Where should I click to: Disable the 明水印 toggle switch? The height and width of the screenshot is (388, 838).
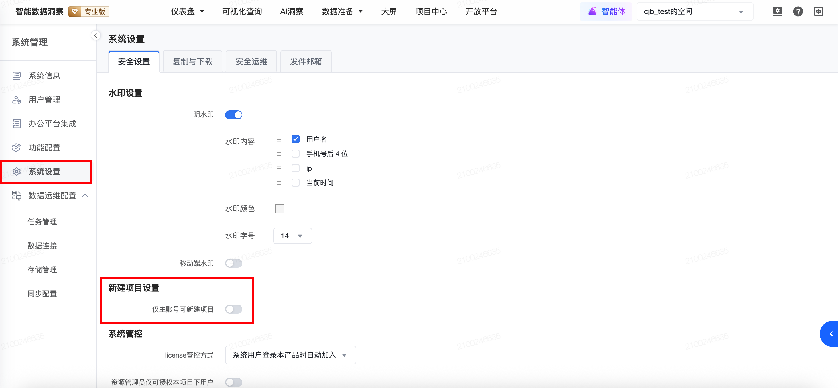[x=233, y=115]
